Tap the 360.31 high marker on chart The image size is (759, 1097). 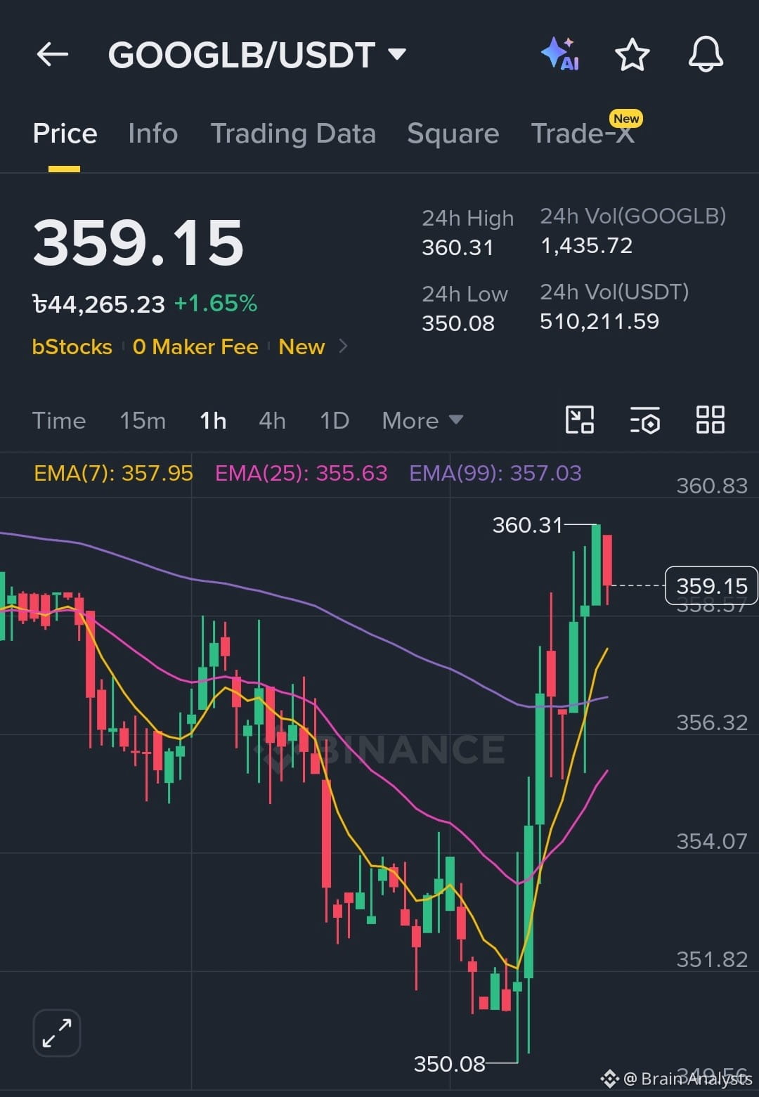(x=528, y=525)
